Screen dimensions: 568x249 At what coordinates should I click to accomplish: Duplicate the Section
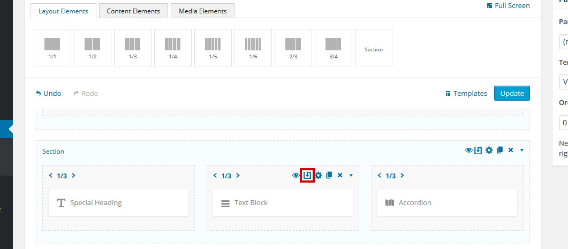[500, 150]
